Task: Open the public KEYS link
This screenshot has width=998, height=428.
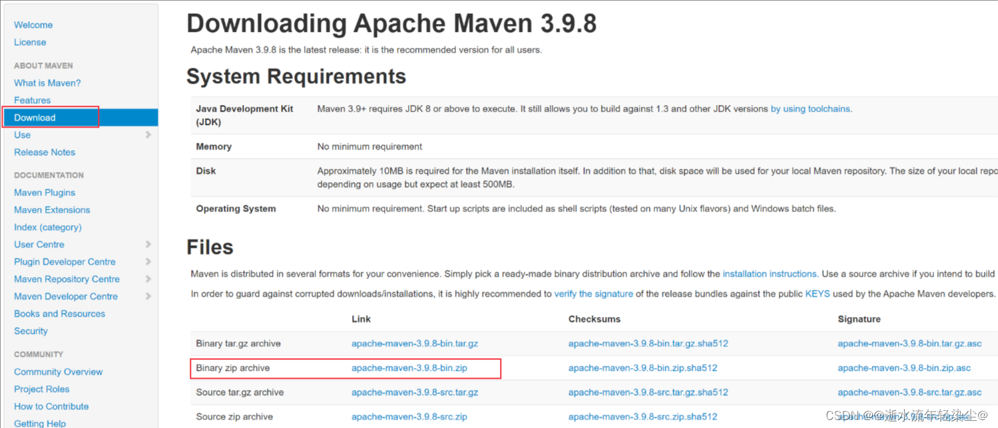Action: (818, 294)
